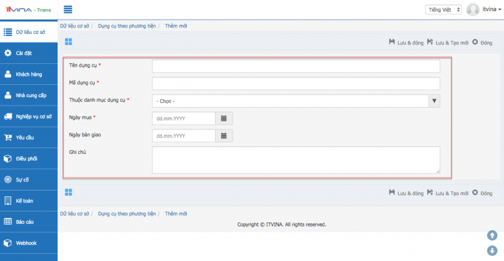Click the hamburger menu icon in header
This screenshot has height=261, width=504.
tap(68, 9)
